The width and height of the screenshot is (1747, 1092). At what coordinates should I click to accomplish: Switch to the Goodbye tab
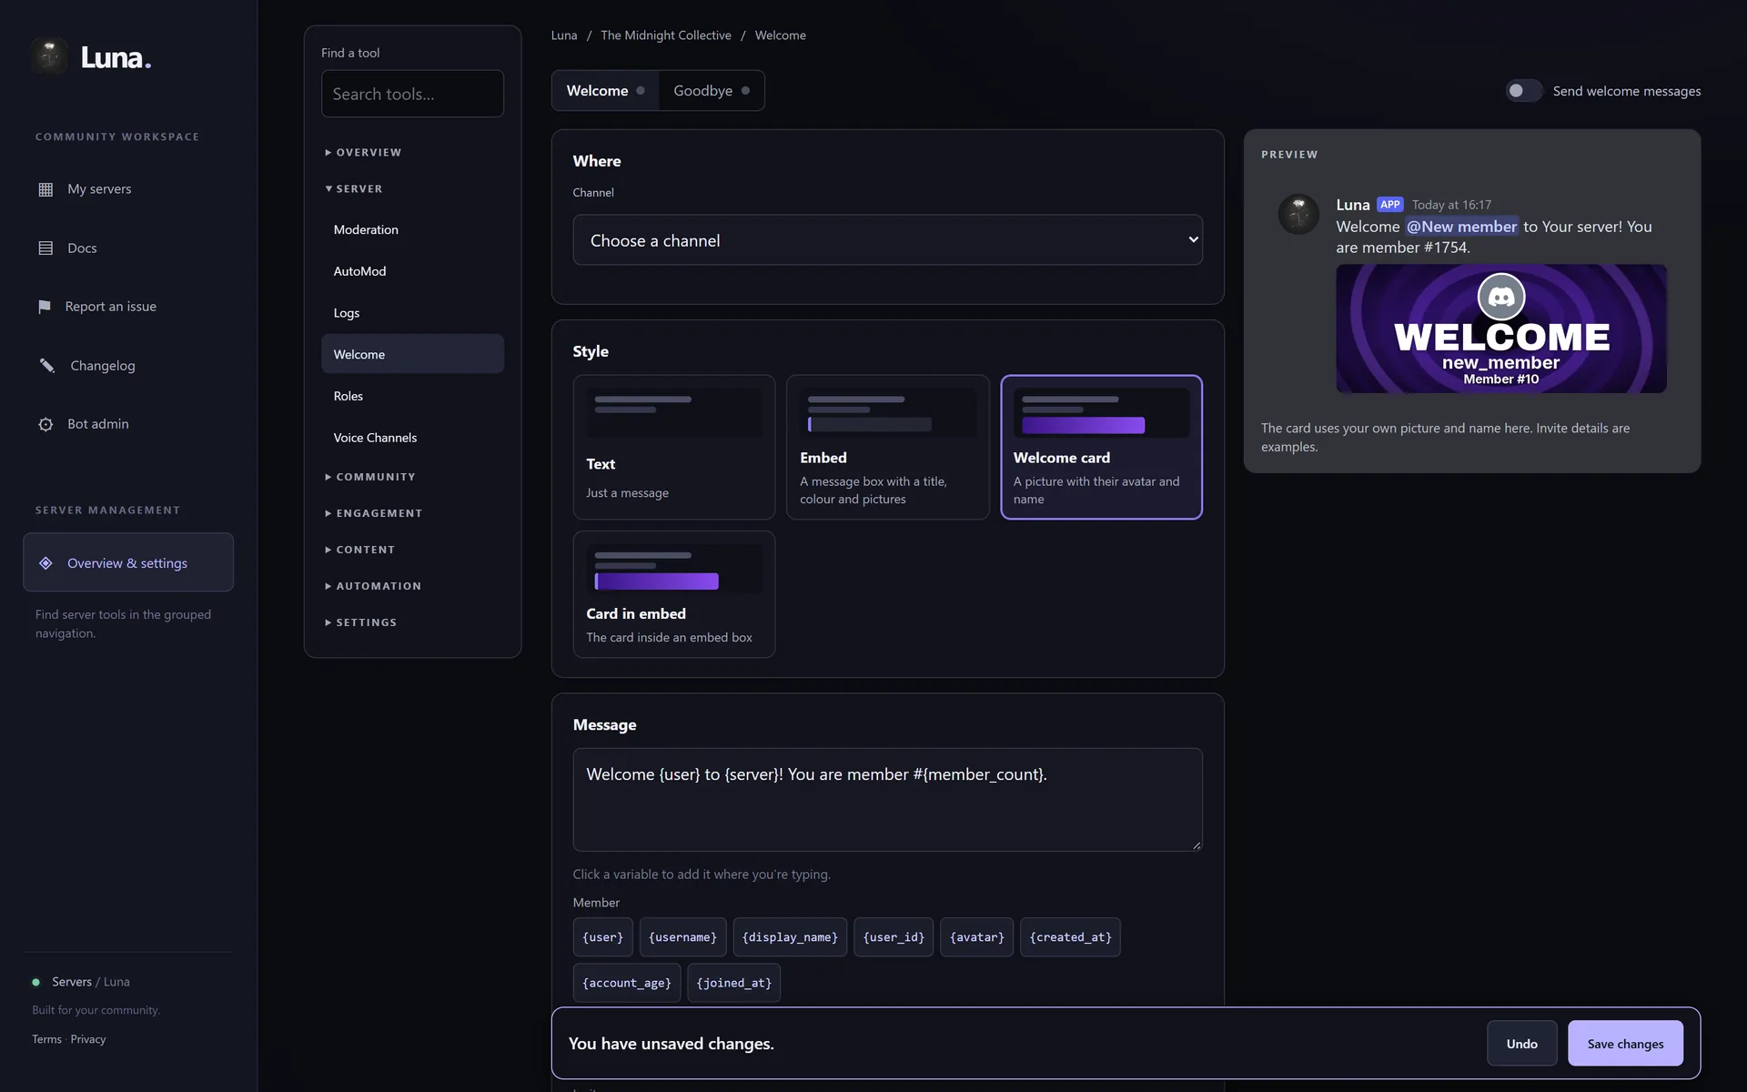tap(712, 91)
